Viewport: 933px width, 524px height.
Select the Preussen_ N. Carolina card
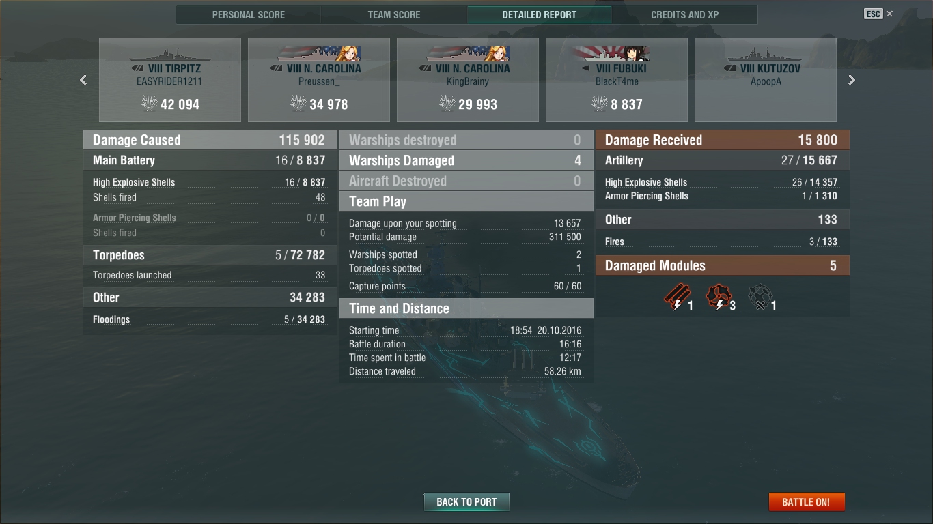[319, 80]
